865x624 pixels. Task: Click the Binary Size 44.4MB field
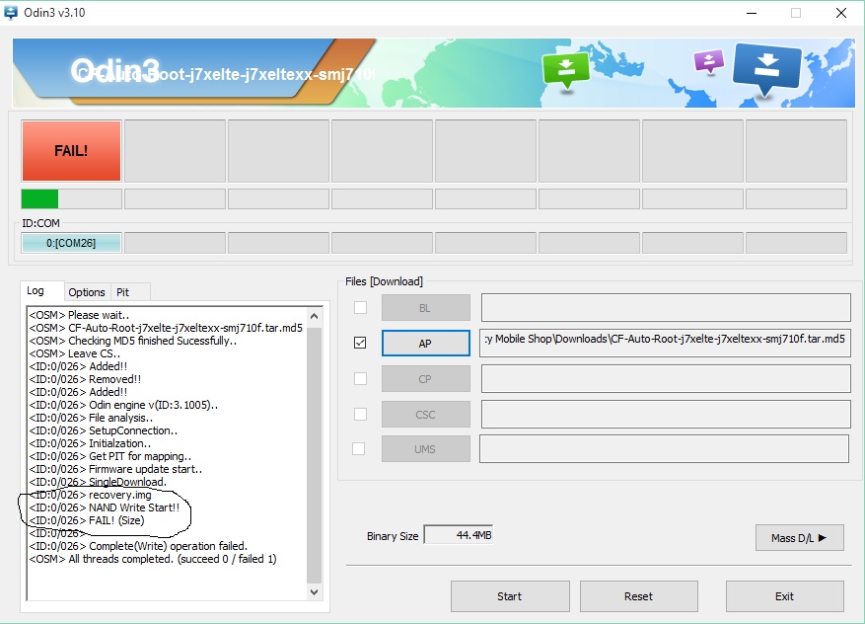tap(459, 535)
